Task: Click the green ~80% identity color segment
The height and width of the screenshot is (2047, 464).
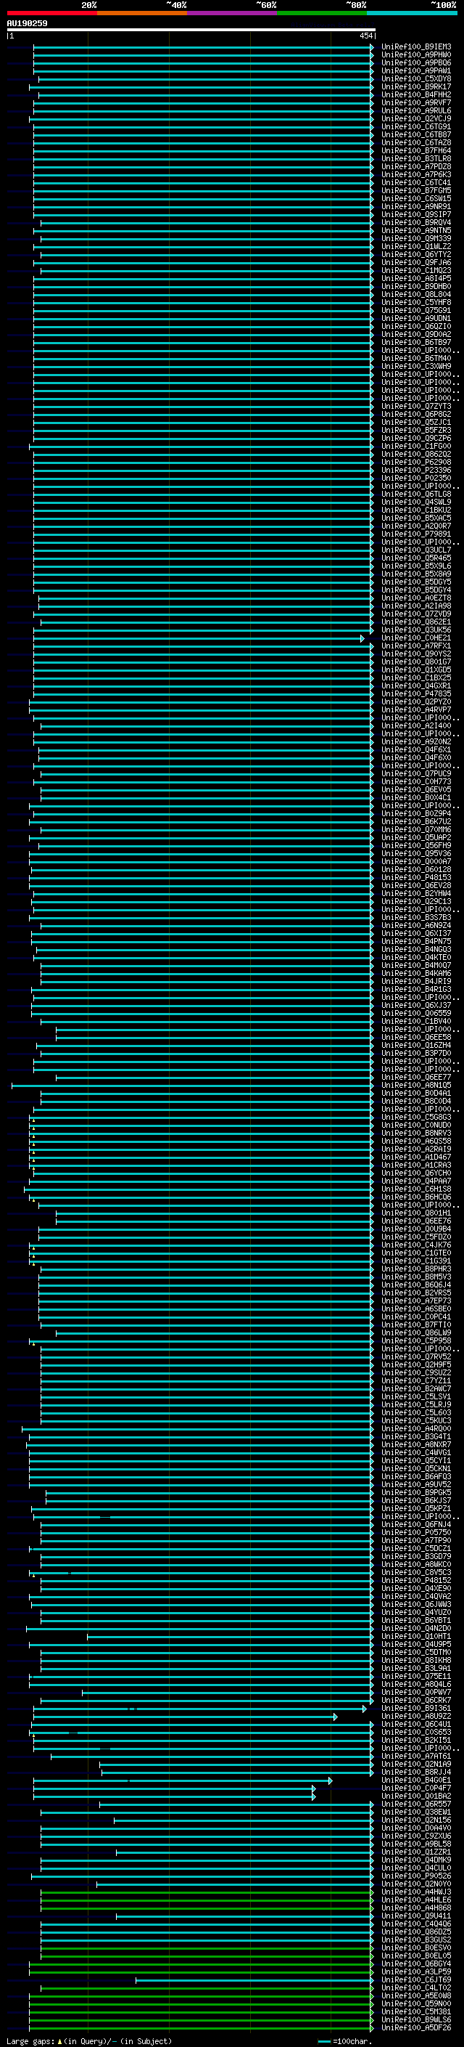Action: coord(322,13)
